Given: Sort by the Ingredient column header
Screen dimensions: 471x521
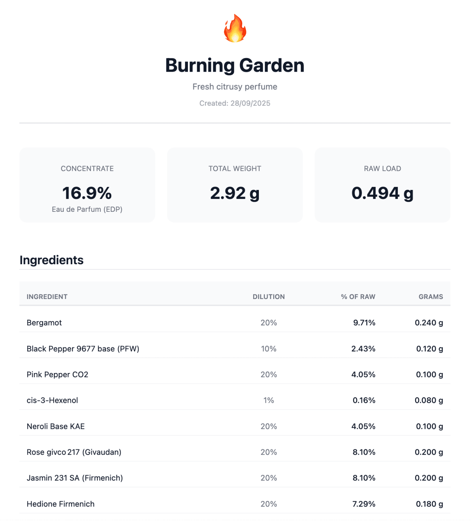Looking at the screenshot, I should tap(47, 297).
